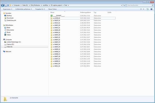
Task: Click 'workflow' in the address breadcrumb
Action: point(45,5)
